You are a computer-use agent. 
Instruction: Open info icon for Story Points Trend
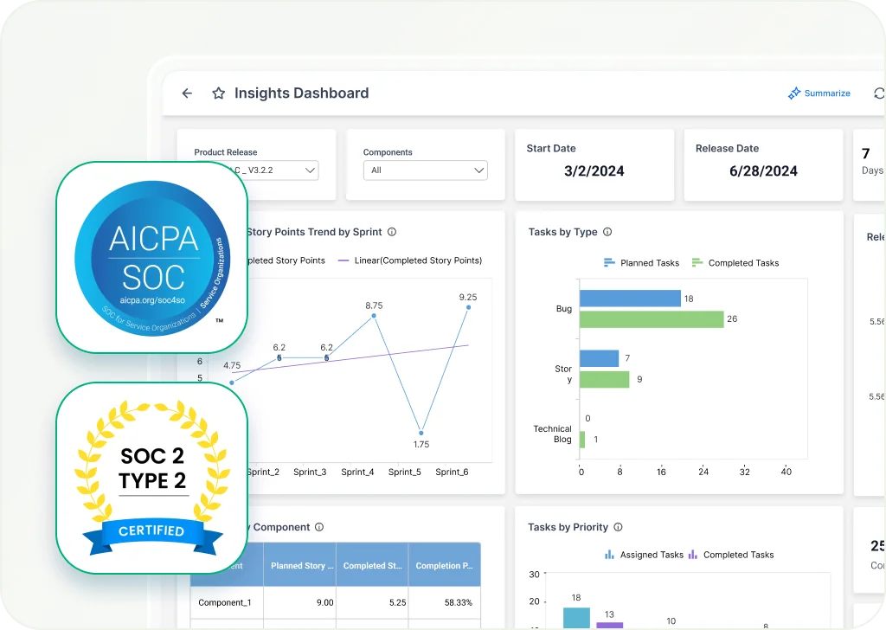pos(392,232)
